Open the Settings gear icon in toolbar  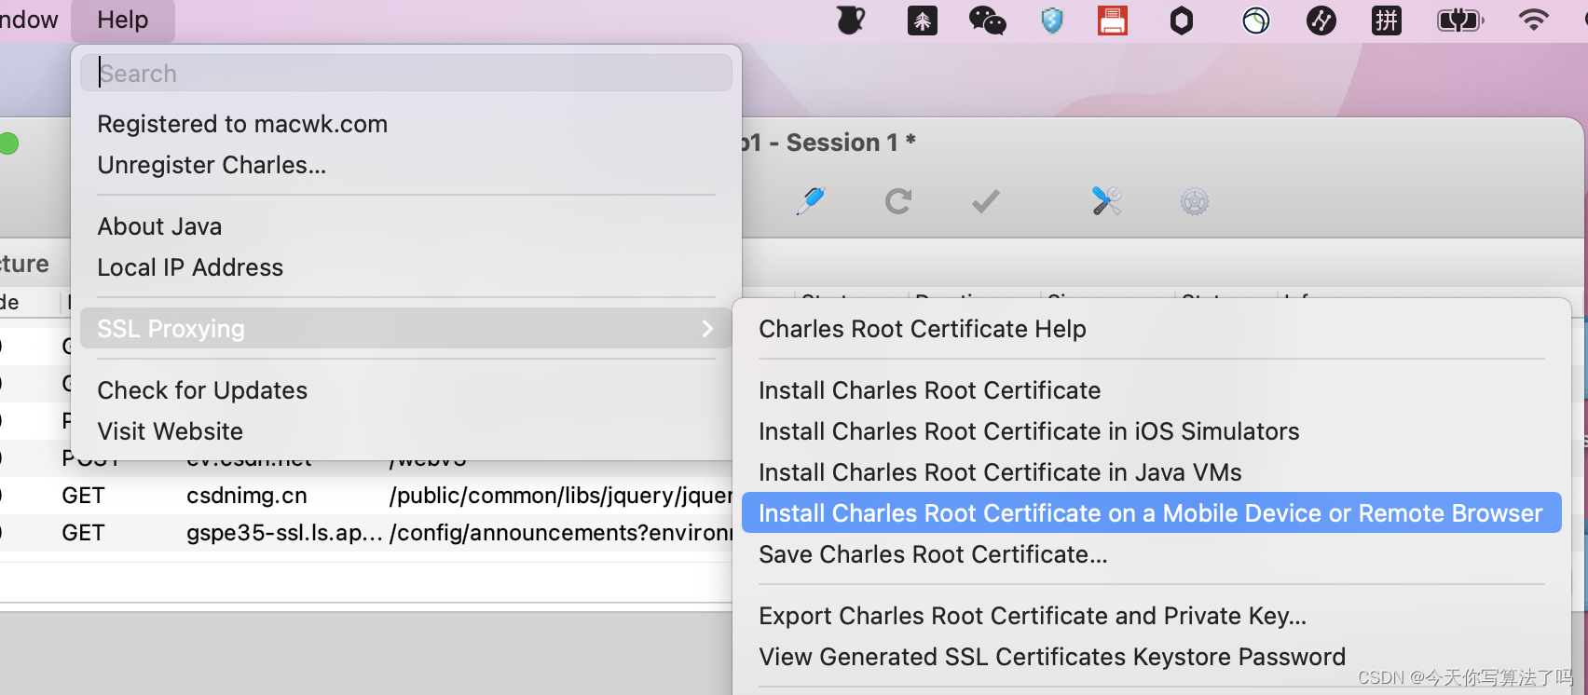click(x=1195, y=201)
